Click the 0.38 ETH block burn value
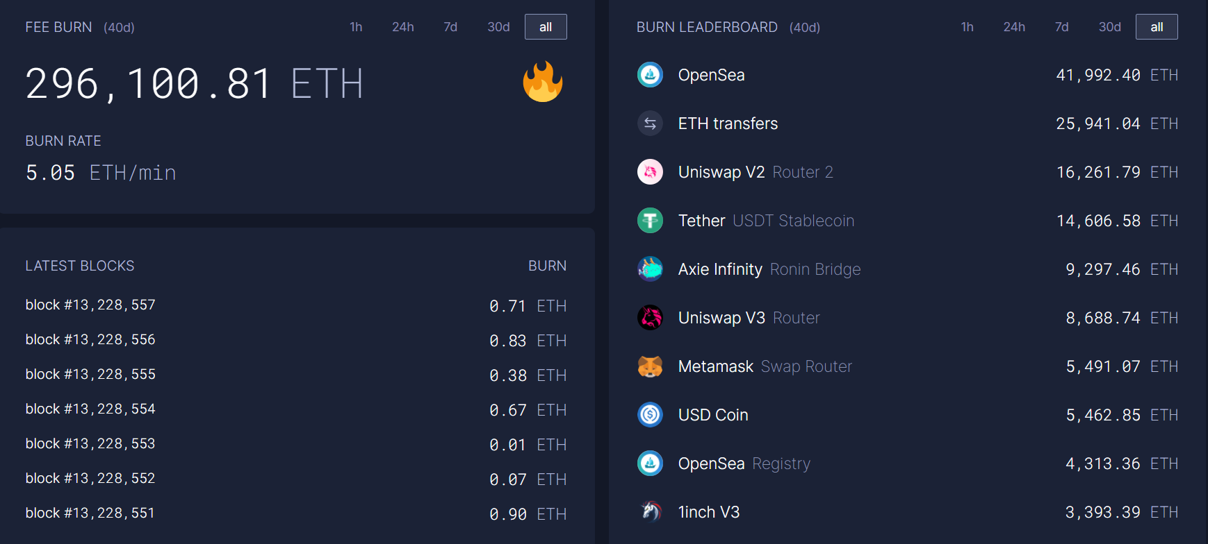 (528, 375)
